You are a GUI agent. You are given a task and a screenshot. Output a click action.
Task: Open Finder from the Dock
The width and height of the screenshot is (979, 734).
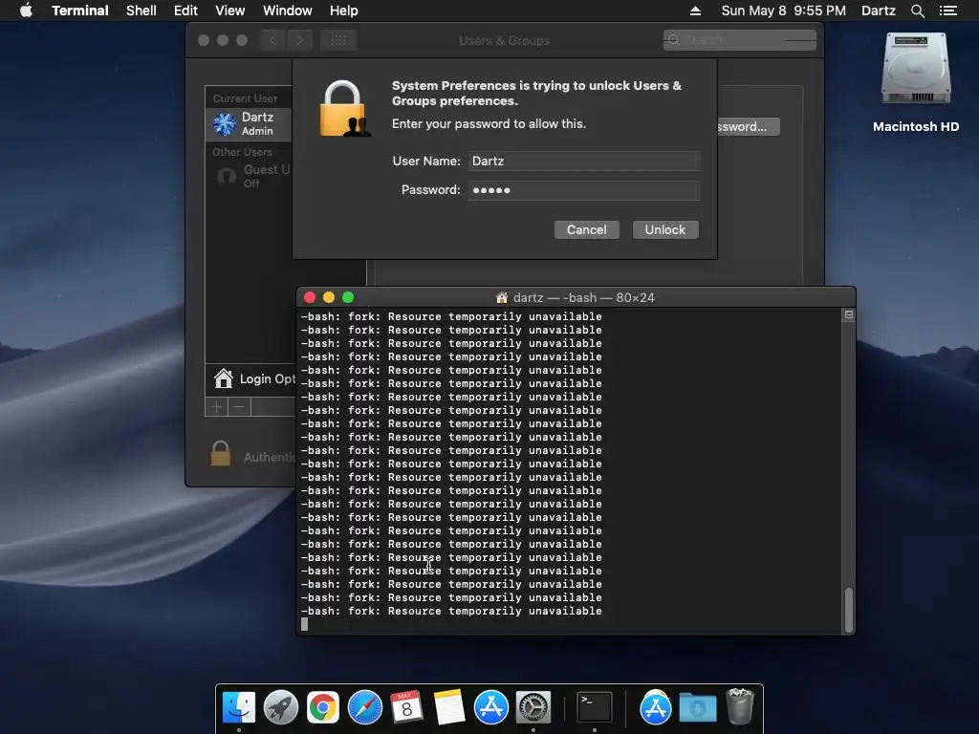[238, 707]
